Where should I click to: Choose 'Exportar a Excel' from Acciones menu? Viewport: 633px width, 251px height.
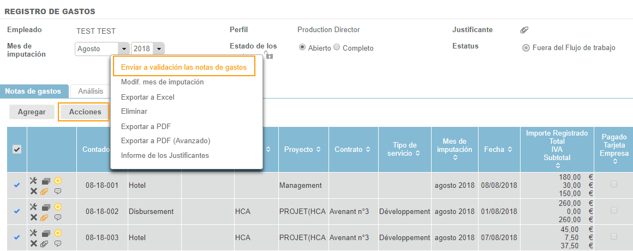pos(147,97)
